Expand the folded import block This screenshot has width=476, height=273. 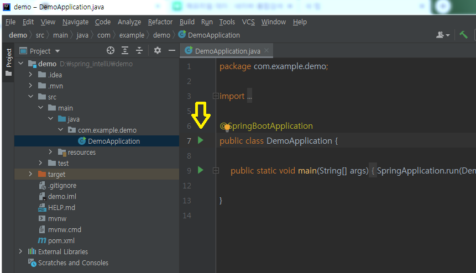point(216,96)
